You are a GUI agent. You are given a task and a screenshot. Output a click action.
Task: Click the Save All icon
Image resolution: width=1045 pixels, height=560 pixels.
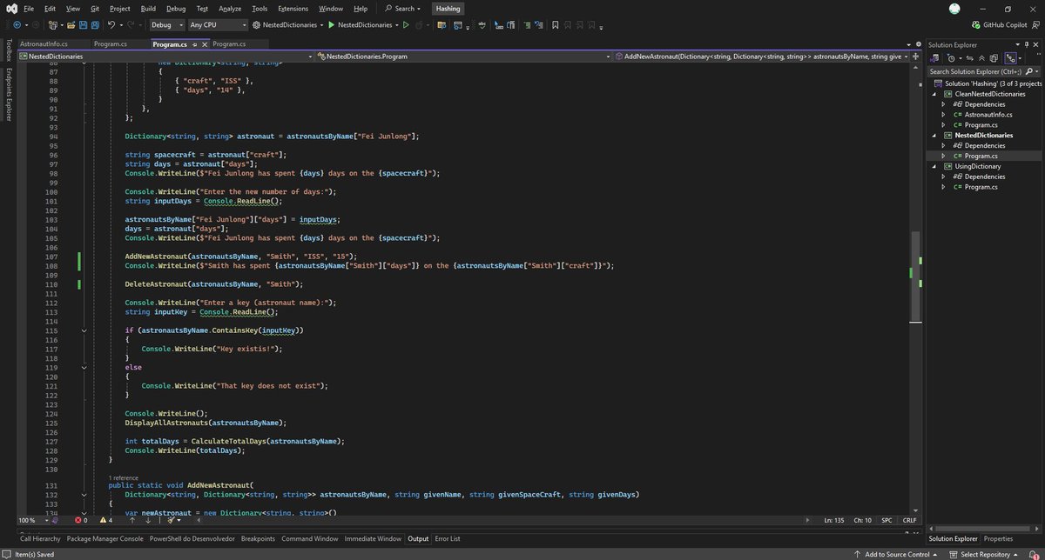point(96,25)
